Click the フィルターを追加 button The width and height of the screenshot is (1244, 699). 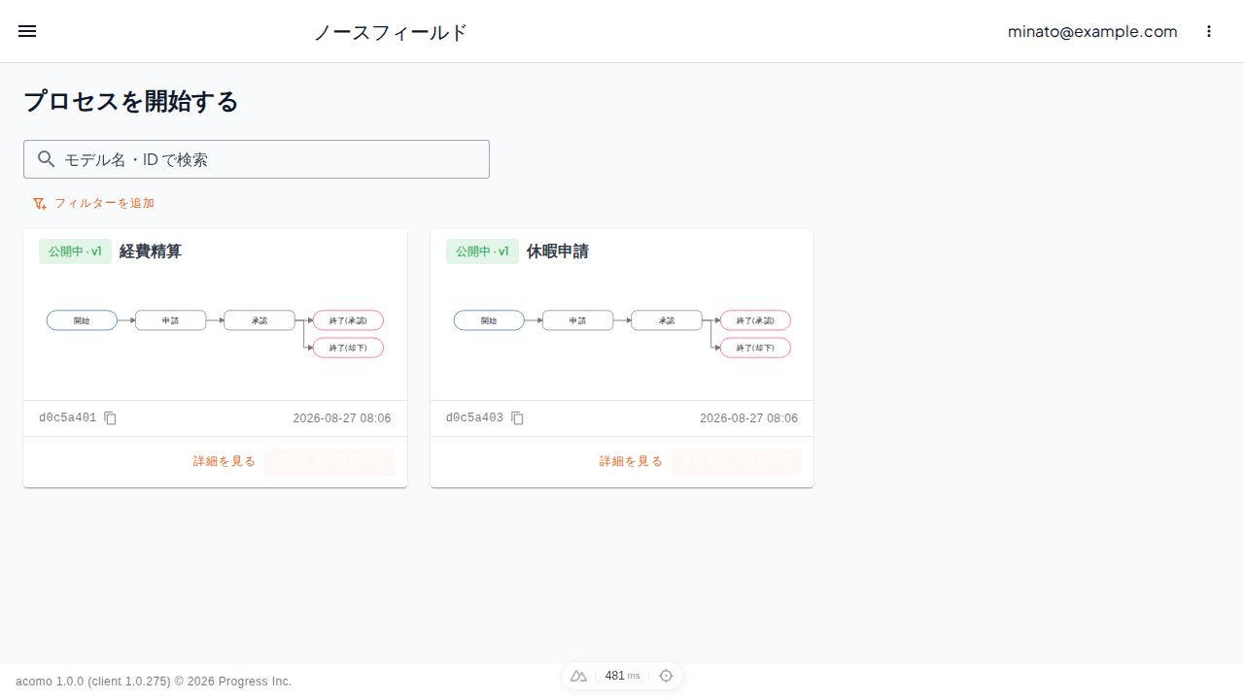point(93,203)
